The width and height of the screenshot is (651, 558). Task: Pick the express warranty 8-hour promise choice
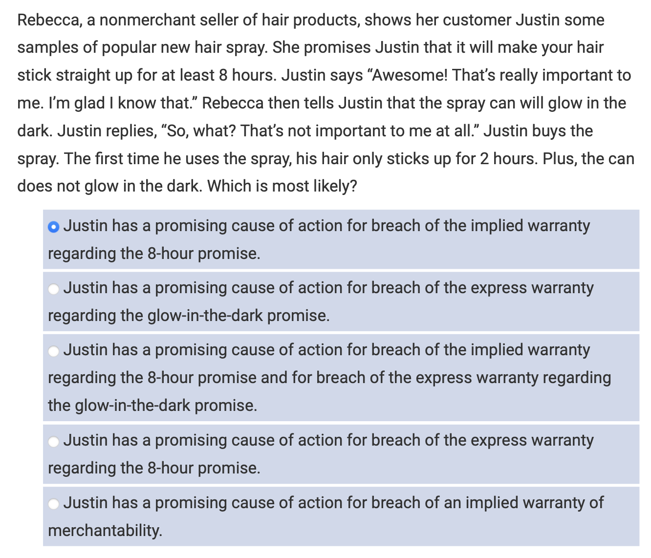click(x=54, y=441)
